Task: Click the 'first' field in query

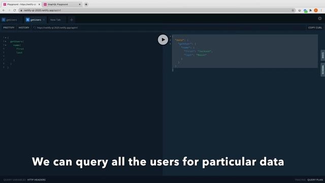Action: pyautogui.click(x=20, y=49)
